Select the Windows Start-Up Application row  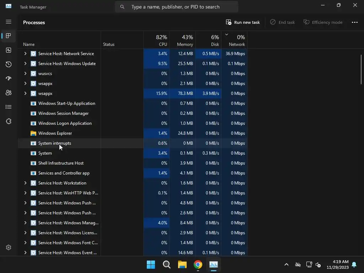[x=132, y=103]
